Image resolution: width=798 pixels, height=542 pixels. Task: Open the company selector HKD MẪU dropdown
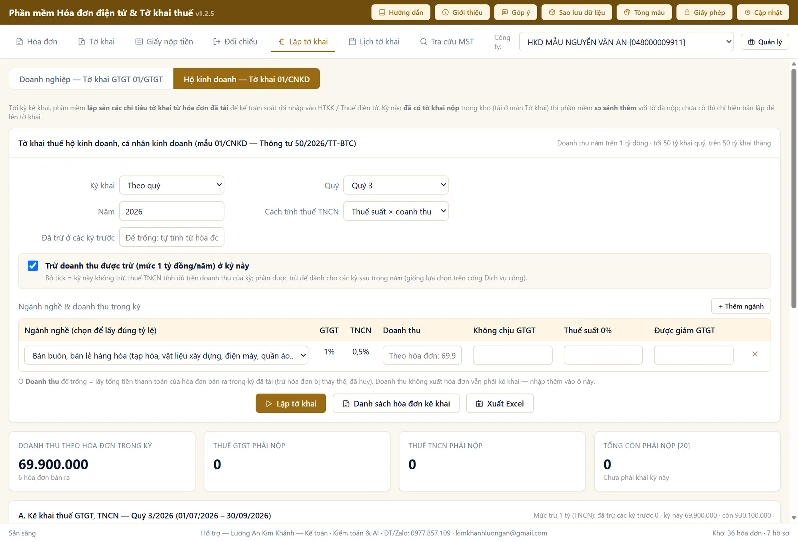[x=626, y=42]
